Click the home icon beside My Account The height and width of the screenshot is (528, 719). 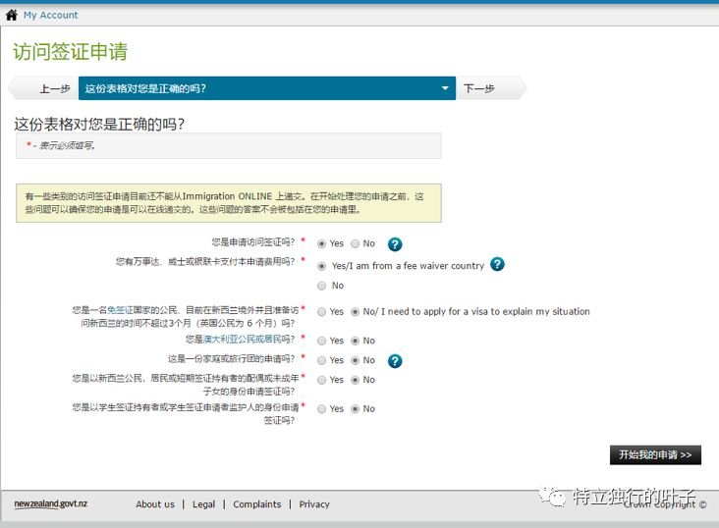[12, 15]
